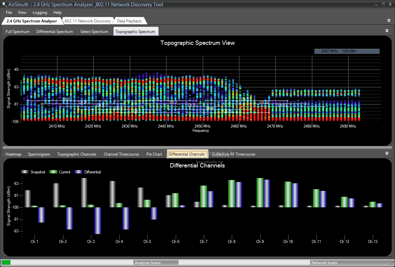The image size is (395, 267).
Task: Expand the main tab strip dropdown arrow
Action: pyautogui.click(x=389, y=21)
